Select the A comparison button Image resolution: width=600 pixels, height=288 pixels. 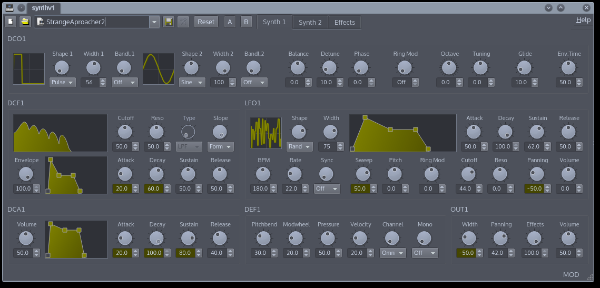[x=230, y=22]
